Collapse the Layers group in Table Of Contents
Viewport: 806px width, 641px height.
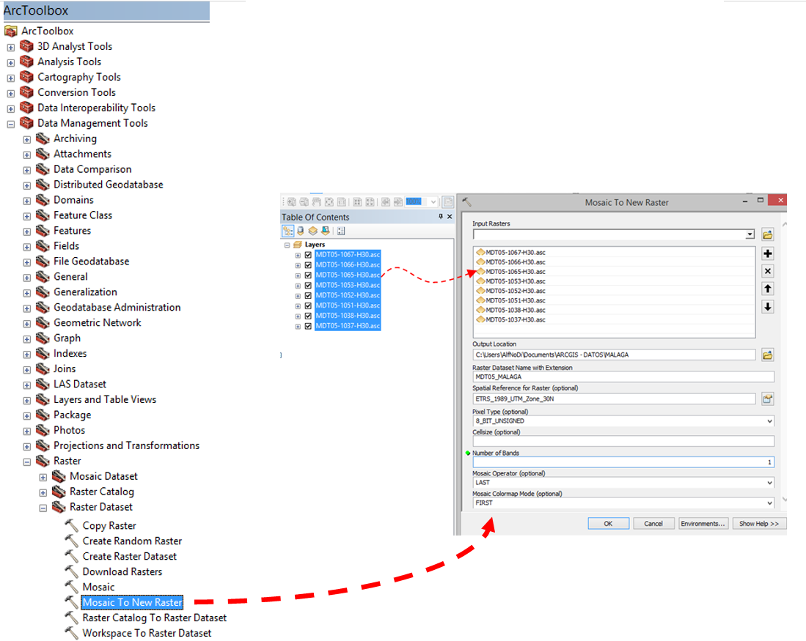click(x=287, y=245)
